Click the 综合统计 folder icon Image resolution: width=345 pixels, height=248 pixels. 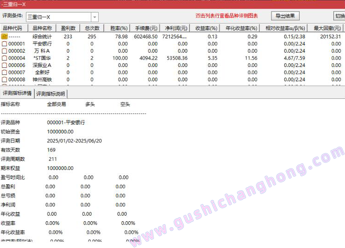pyautogui.click(x=5, y=36)
